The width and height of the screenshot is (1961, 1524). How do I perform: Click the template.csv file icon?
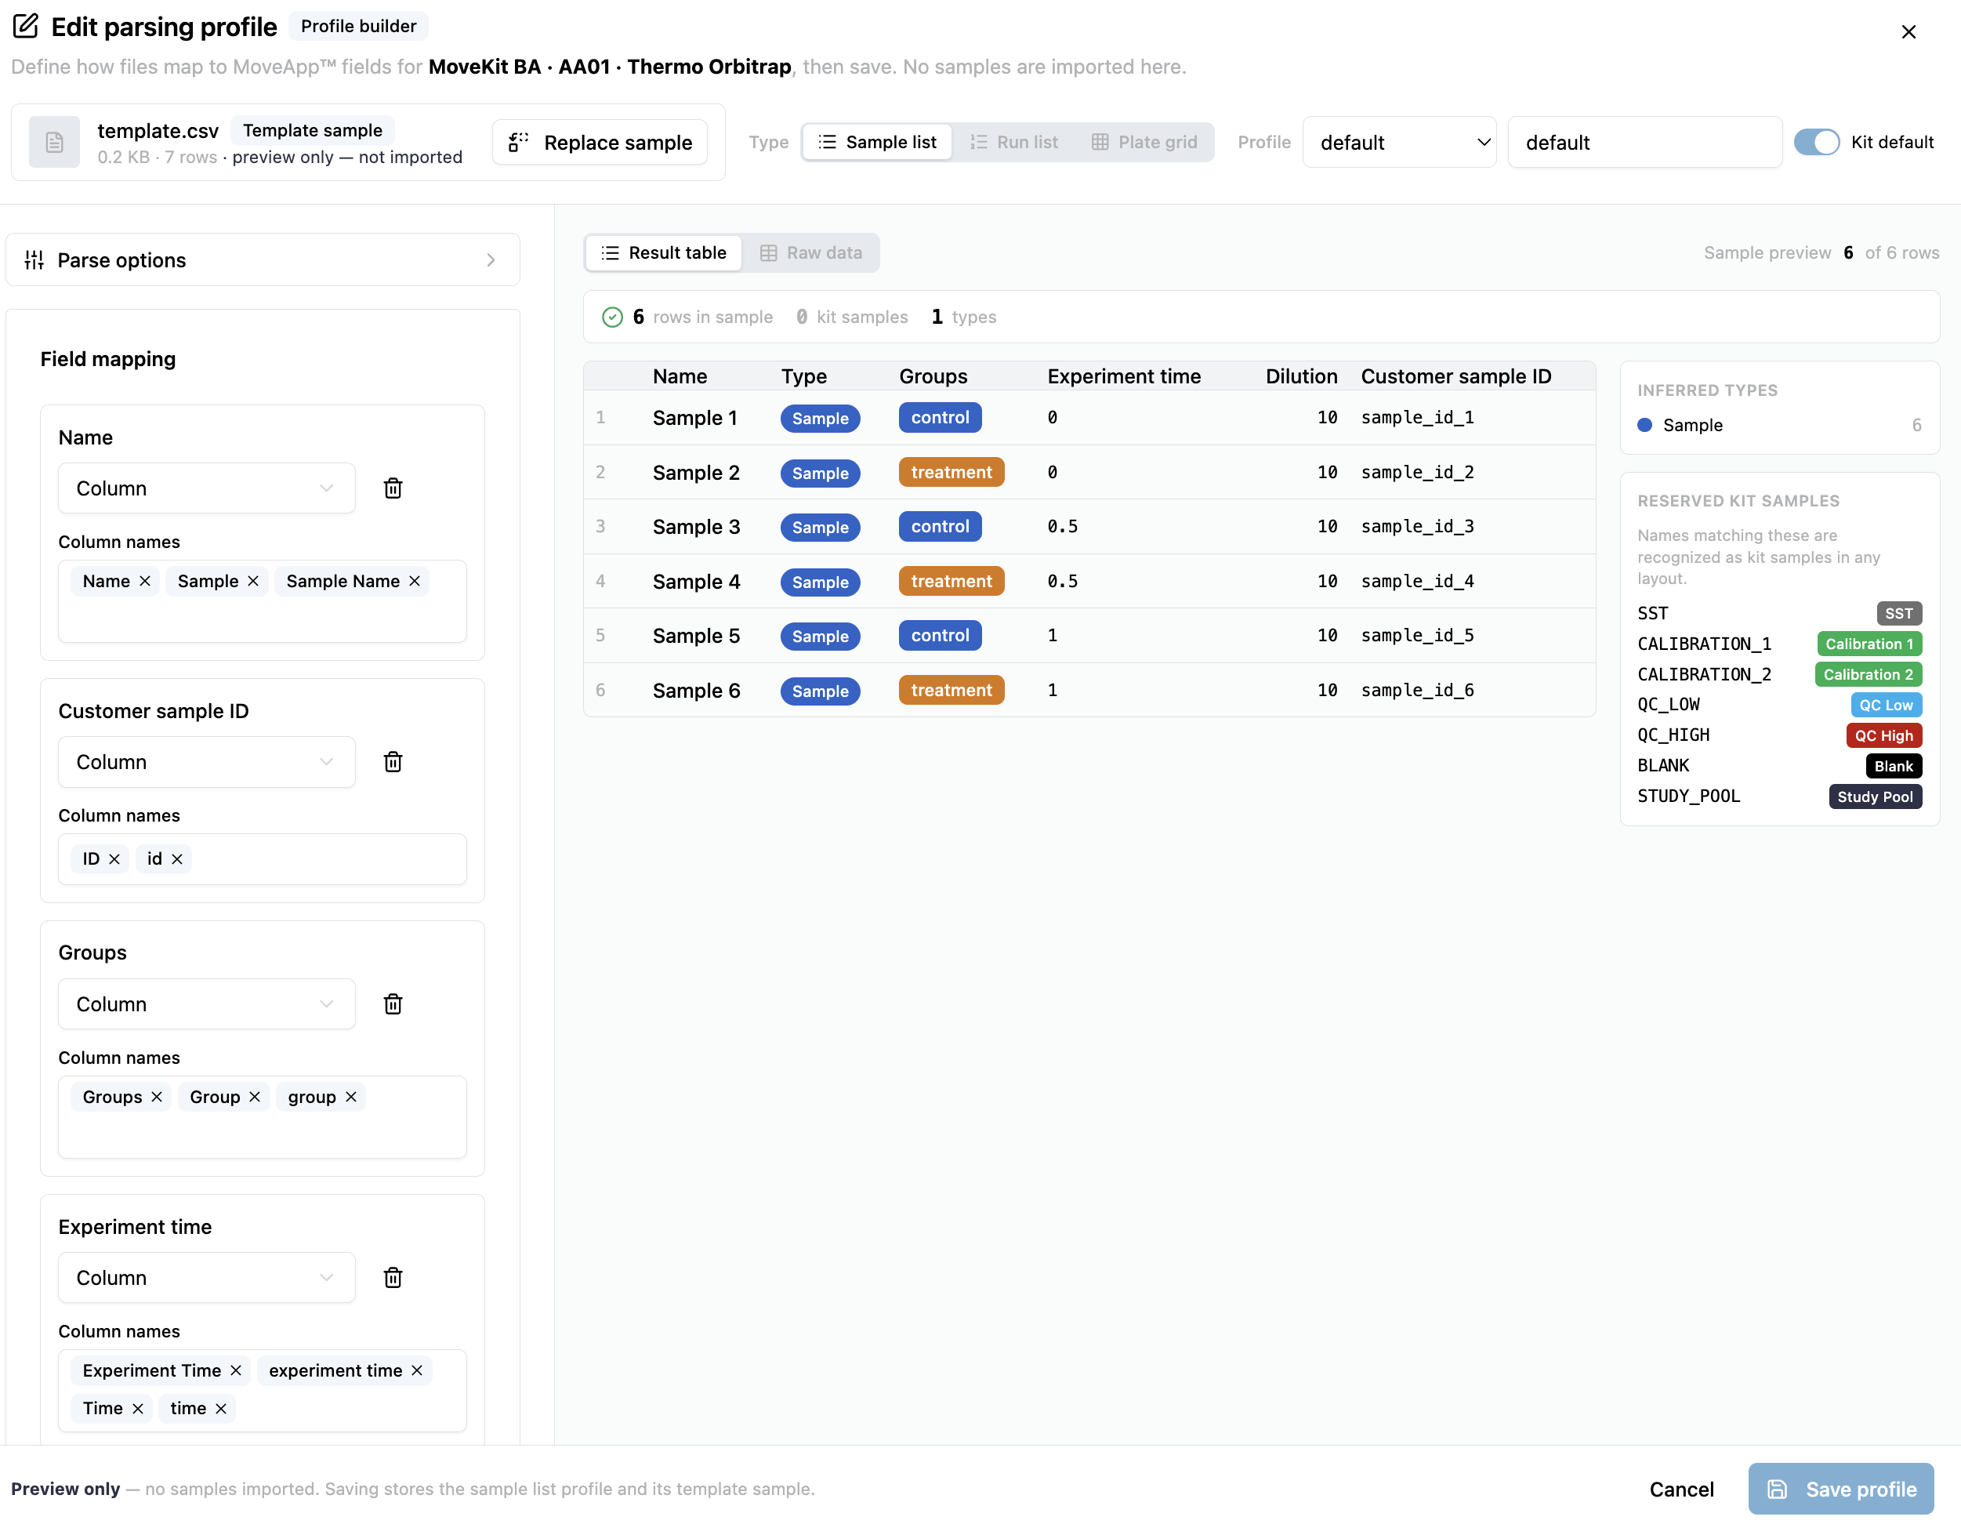(55, 142)
